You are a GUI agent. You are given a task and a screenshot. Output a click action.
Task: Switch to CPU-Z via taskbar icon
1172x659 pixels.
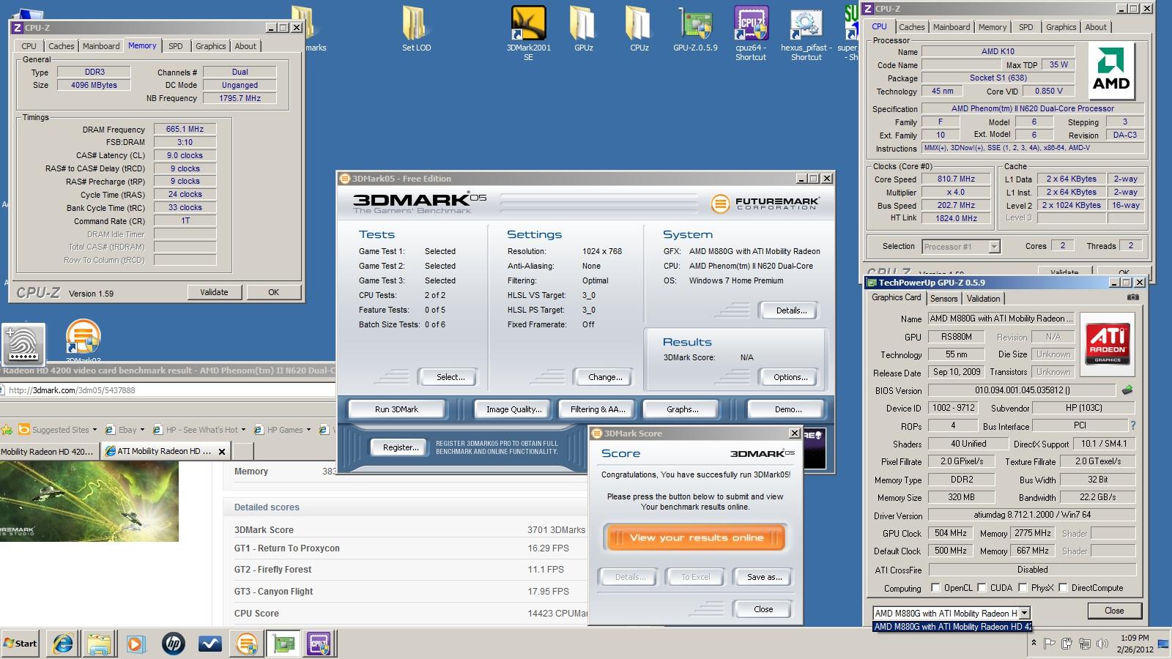click(319, 644)
